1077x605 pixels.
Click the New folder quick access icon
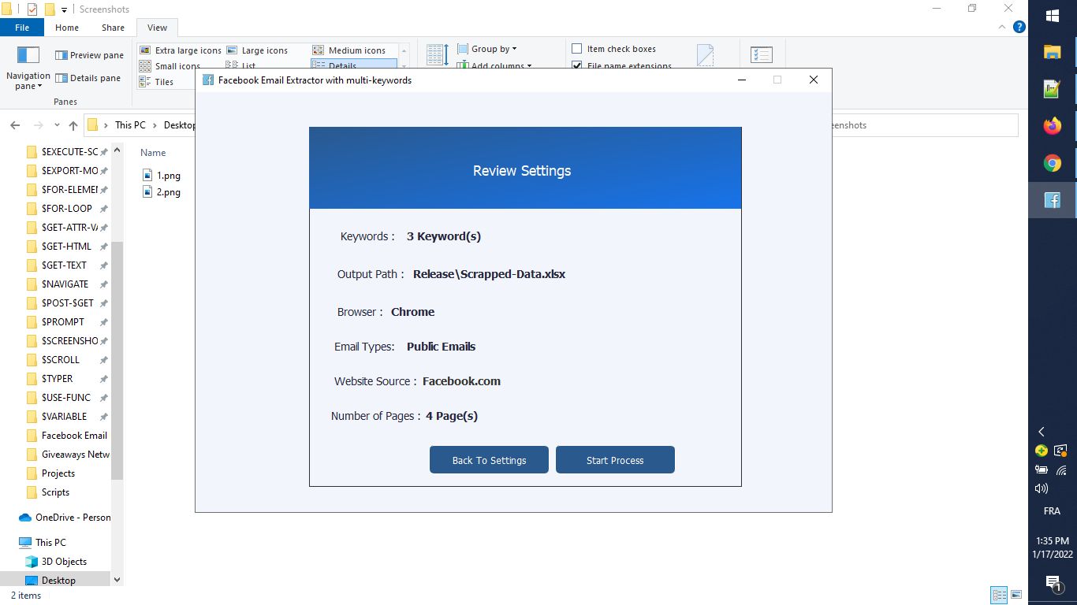(50, 9)
